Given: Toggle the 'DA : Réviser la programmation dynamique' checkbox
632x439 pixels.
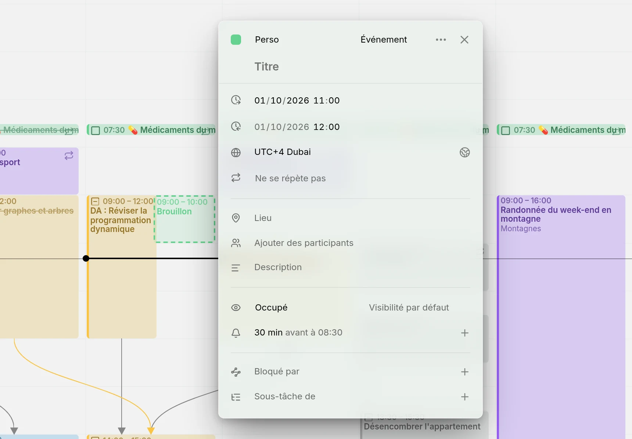Looking at the screenshot, I should [95, 201].
